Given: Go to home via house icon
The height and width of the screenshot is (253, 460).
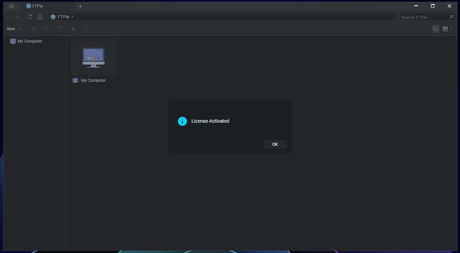Looking at the screenshot, I should point(40,16).
